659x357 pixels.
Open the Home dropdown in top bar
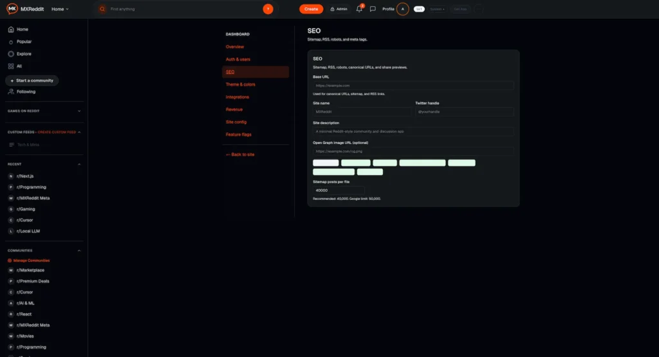click(60, 9)
